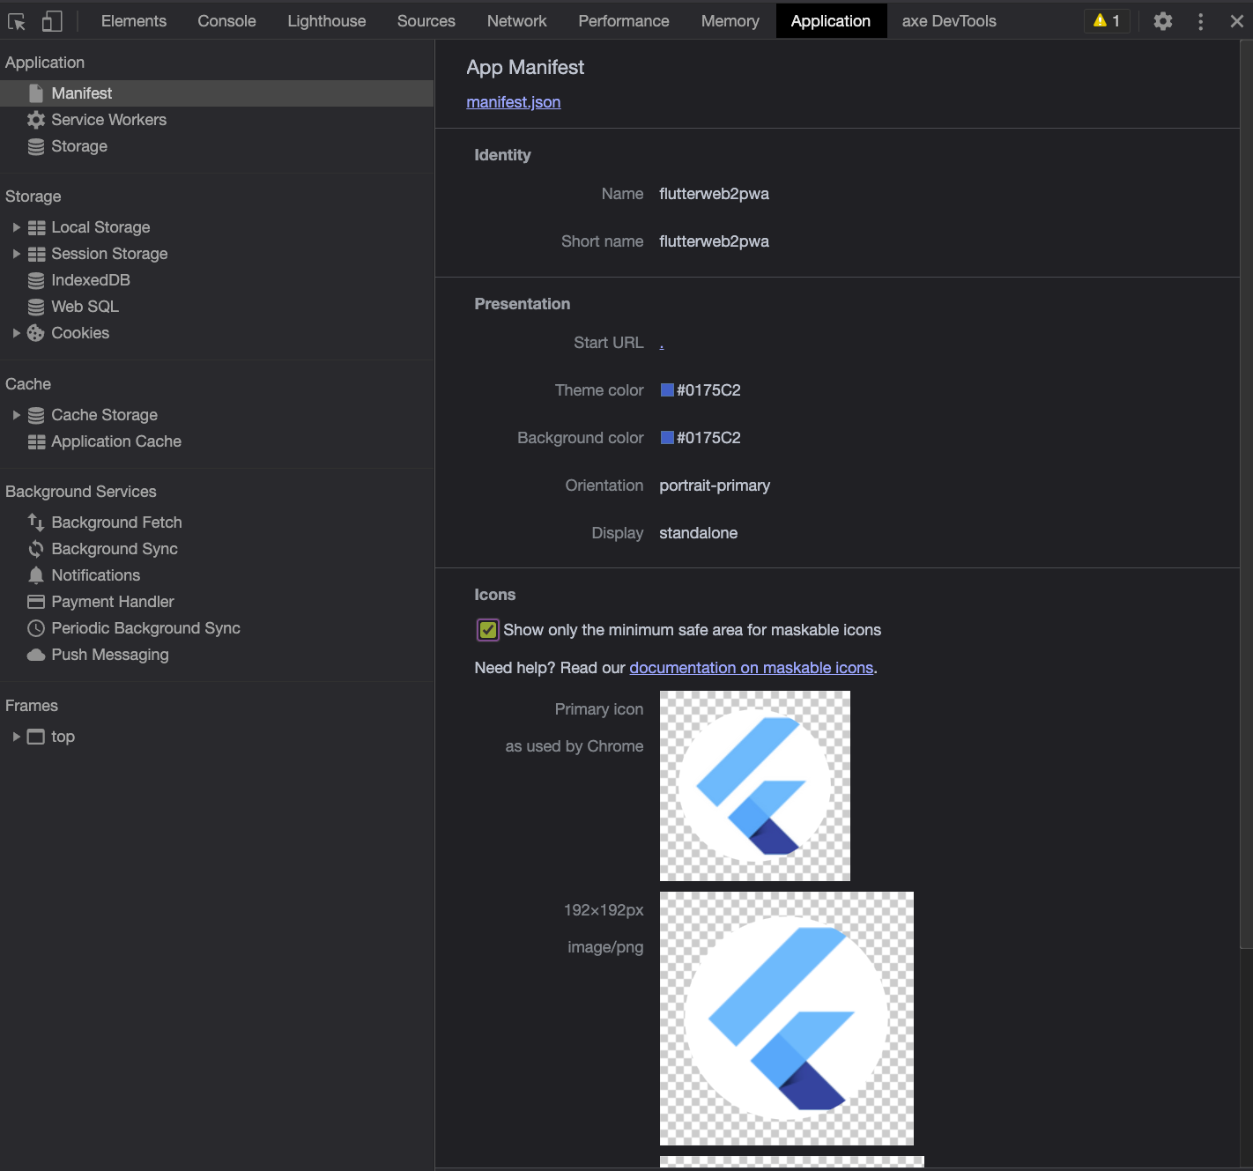Click the primary icon thumbnail used by Chrome
Viewport: 1253px width, 1171px height.
(755, 786)
